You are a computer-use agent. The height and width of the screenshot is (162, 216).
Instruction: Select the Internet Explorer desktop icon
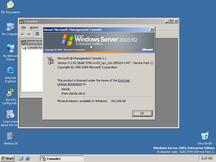[x=11, y=71]
